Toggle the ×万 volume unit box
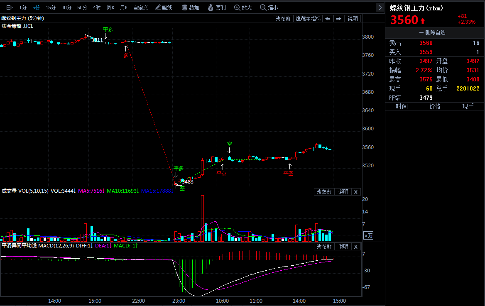The height and width of the screenshot is (306, 485). 368,235
